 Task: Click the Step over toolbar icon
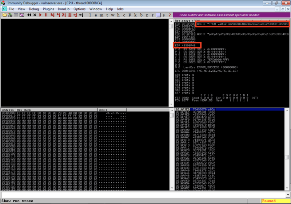pyautogui.click(x=58, y=15)
